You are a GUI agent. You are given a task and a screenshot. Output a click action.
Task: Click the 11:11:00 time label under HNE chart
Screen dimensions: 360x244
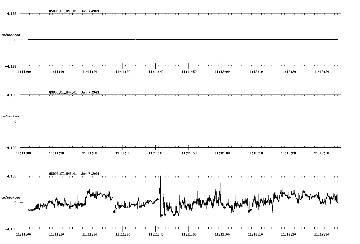coord(23,72)
